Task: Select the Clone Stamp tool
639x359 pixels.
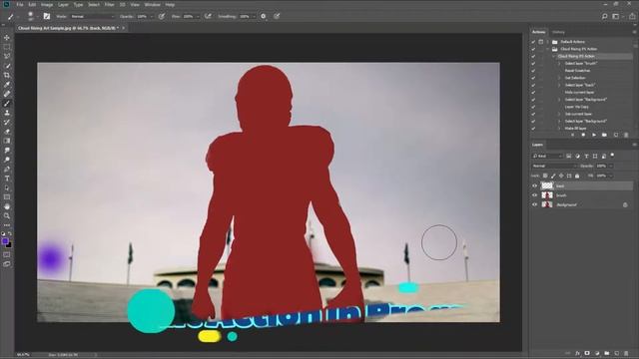Action: click(7, 113)
